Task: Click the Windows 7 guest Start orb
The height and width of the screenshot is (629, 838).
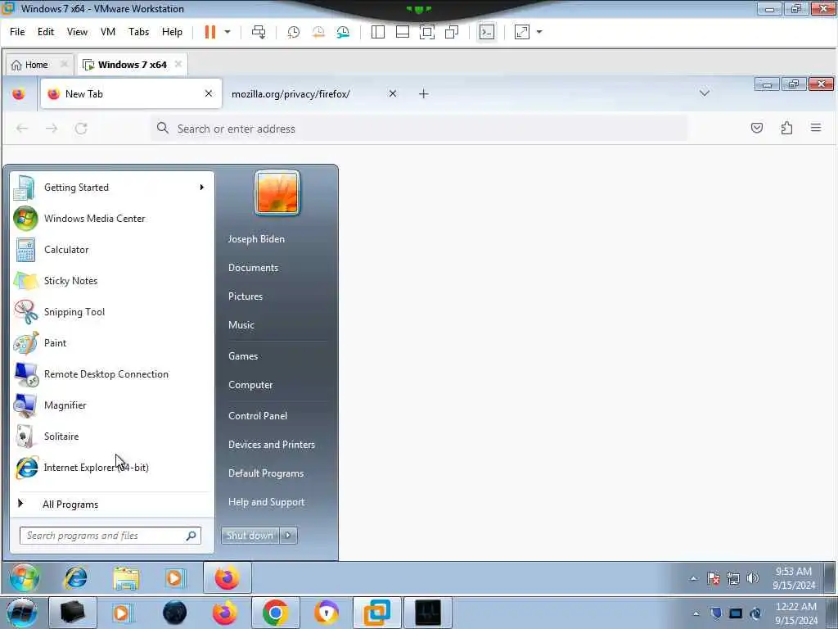Action: click(24, 578)
